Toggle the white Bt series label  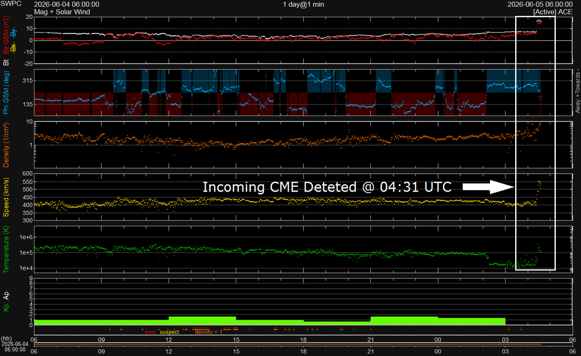[x=6, y=62]
